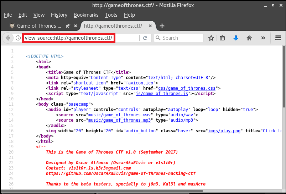This screenshot has height=194, width=286.
Task: Click the 'Designed by Oscar Alfonso' line
Action: click(x=110, y=163)
